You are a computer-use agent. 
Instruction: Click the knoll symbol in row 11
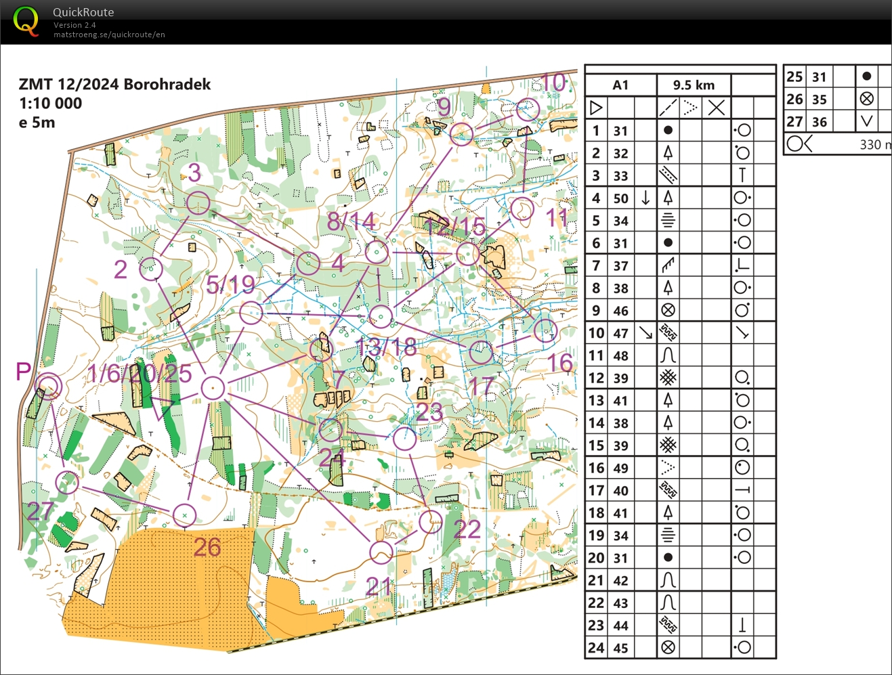[x=668, y=355]
